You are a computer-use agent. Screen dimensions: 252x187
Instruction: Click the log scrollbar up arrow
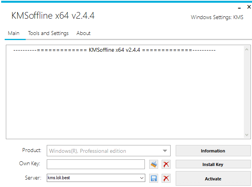247,50
